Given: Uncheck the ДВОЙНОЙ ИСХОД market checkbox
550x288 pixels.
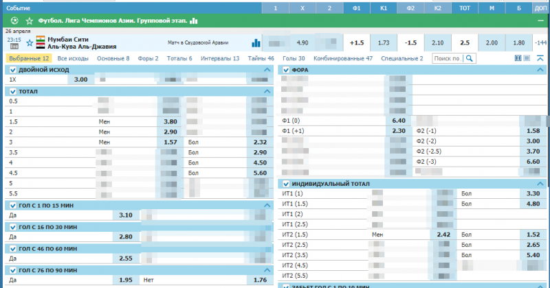Looking at the screenshot, I should 13,70.
